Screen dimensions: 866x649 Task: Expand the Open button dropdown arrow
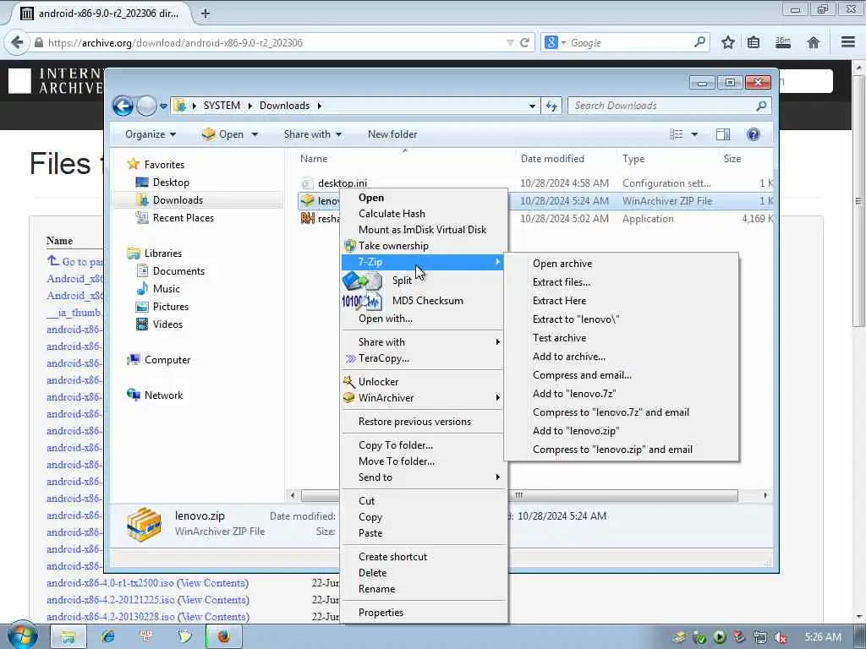255,134
